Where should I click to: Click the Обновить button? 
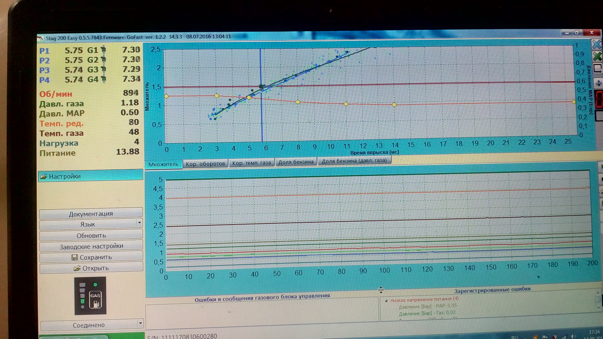91,235
